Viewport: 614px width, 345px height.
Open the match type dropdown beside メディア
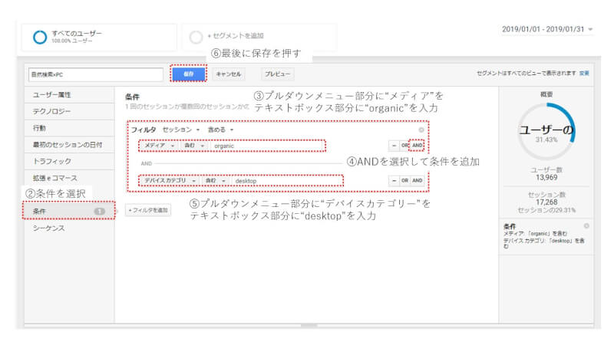tap(194, 146)
